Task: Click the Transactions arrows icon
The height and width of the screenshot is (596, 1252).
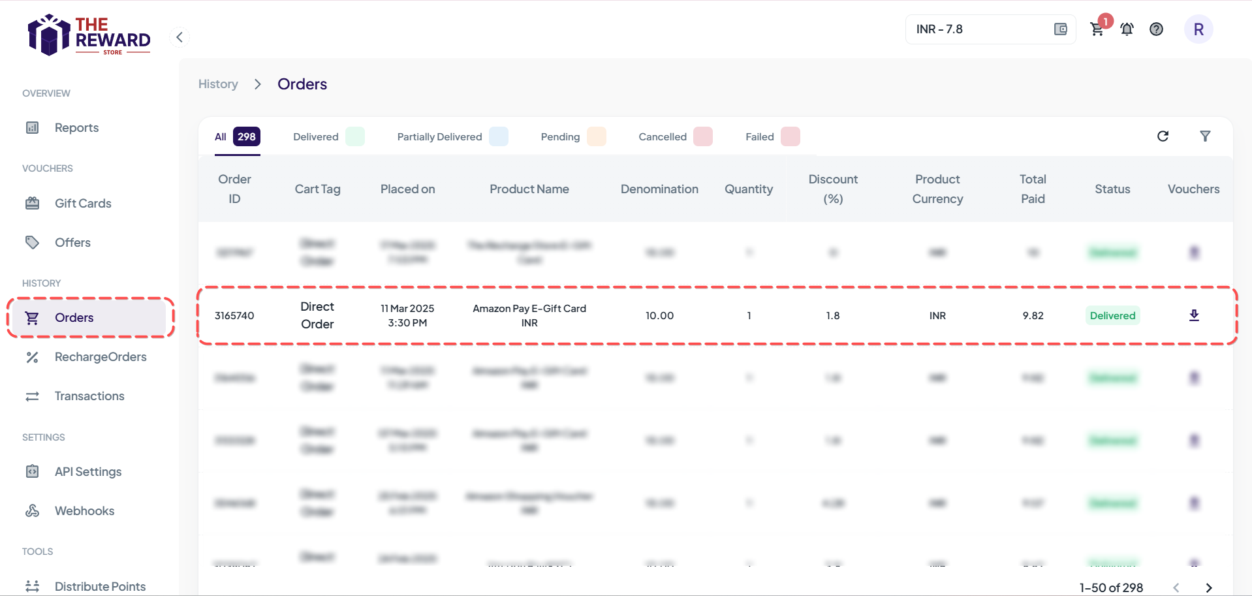Action: coord(32,396)
